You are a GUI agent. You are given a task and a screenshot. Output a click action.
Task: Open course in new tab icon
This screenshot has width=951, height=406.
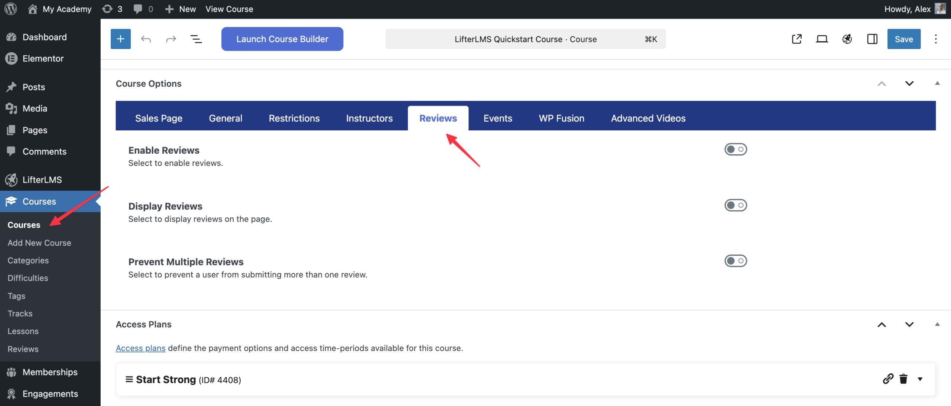point(797,39)
